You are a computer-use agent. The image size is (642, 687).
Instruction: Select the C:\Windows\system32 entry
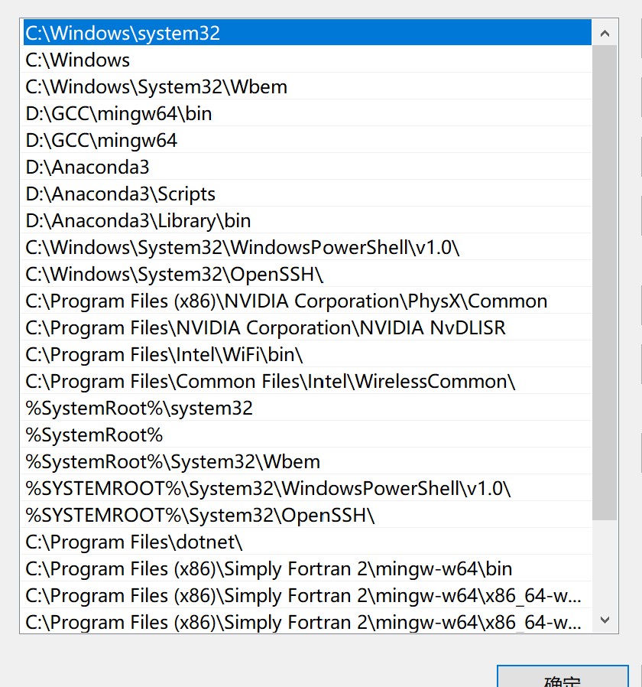[307, 33]
